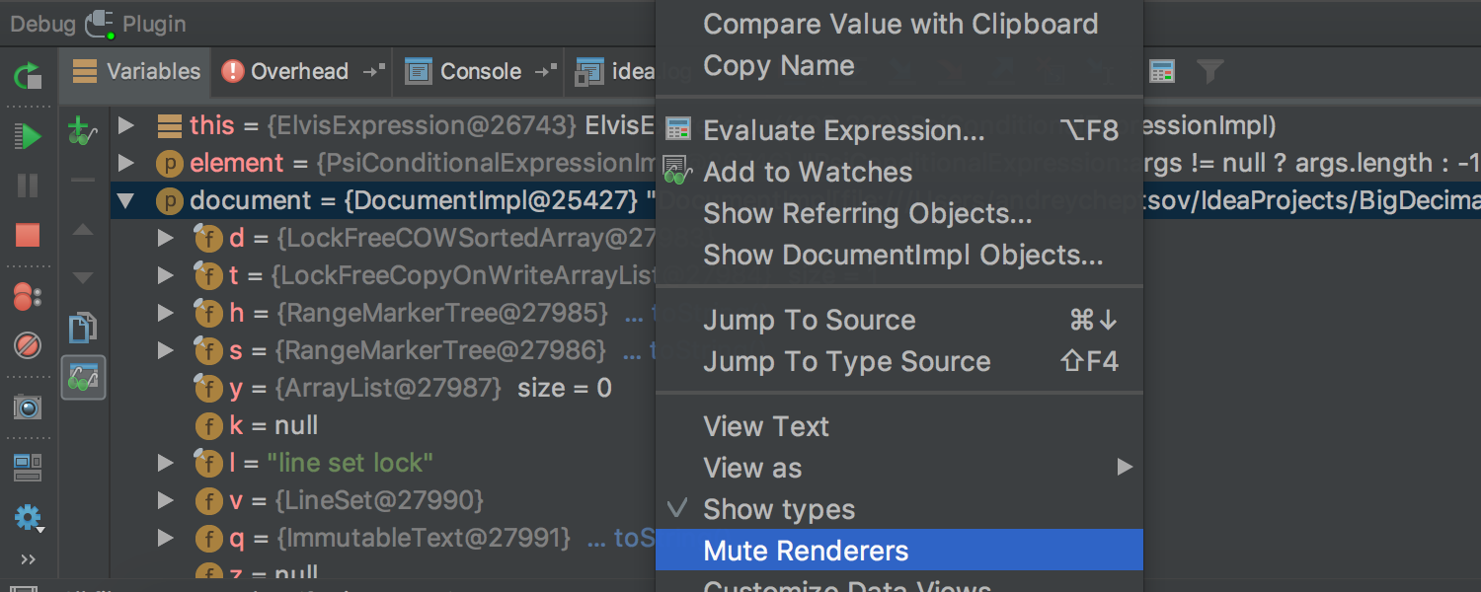Select Mute Renderers in context menu

(x=806, y=551)
